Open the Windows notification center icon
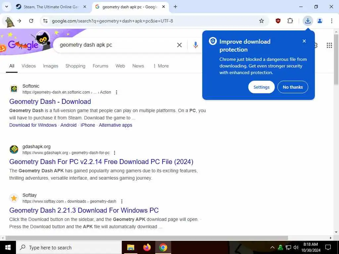The image size is (339, 254). tap(328, 247)
